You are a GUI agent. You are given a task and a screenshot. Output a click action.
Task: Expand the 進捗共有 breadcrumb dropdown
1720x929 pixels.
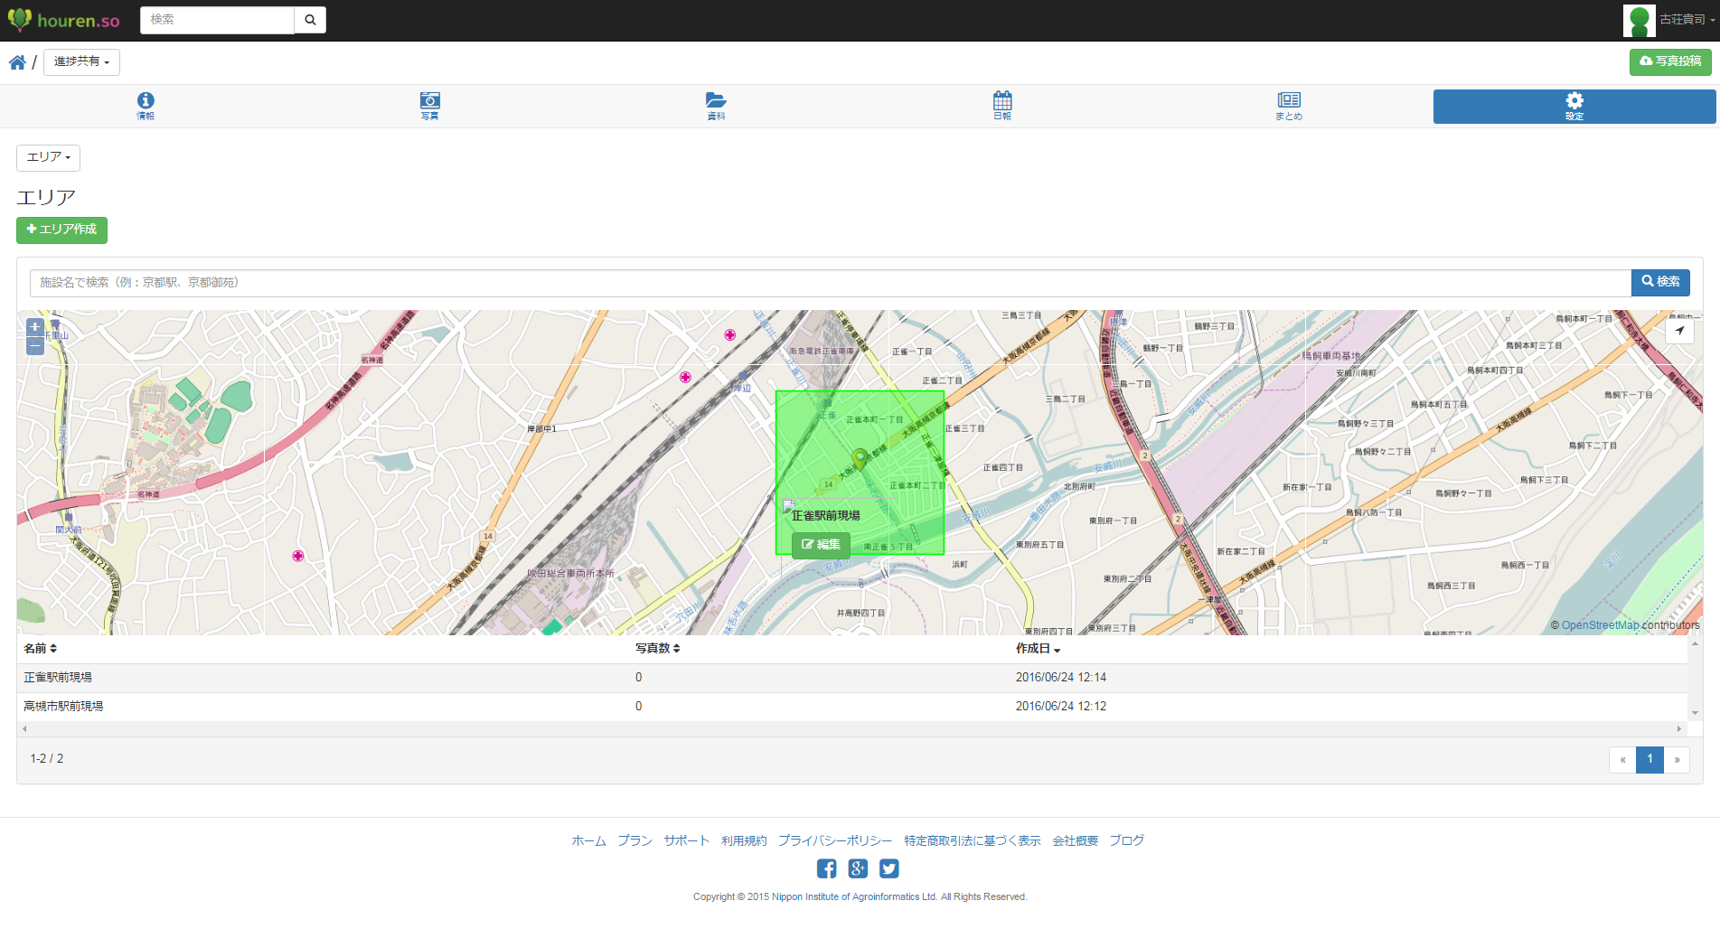tap(81, 62)
